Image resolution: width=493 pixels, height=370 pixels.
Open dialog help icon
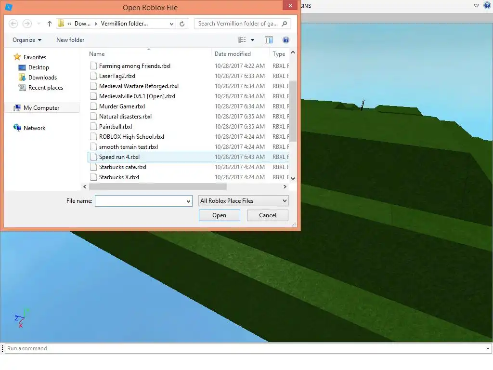point(286,40)
